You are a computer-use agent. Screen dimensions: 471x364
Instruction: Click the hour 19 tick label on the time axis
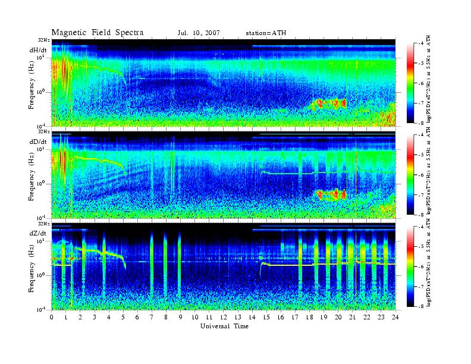coord(324,317)
